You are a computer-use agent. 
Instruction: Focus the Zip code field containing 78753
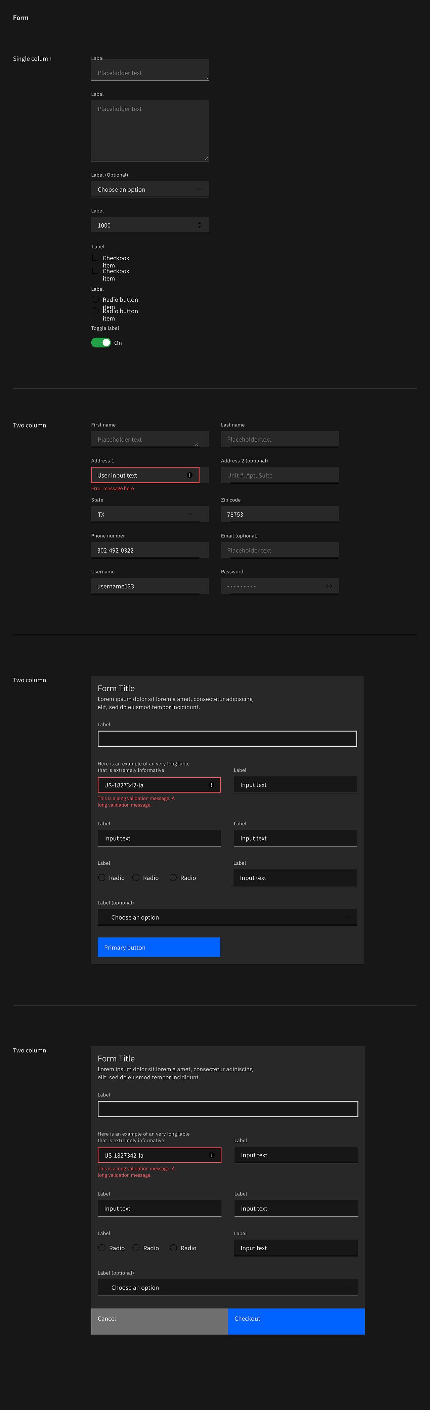pos(279,515)
